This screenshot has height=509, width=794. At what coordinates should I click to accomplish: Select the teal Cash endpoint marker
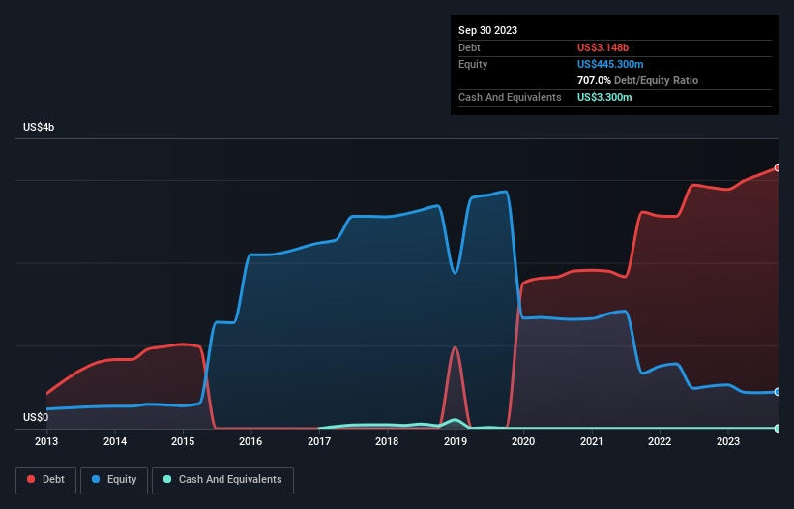778,429
